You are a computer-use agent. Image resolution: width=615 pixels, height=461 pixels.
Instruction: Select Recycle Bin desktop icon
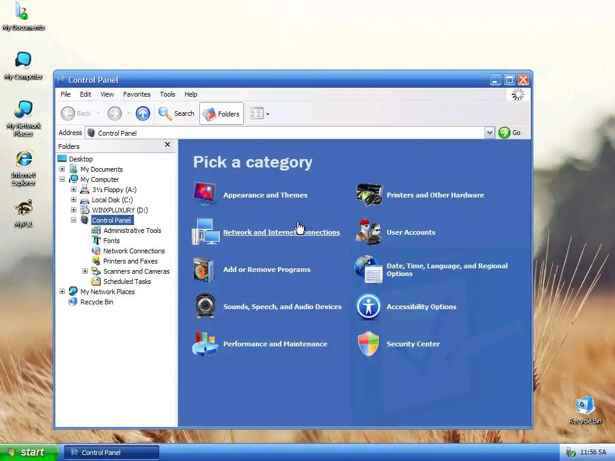585,411
